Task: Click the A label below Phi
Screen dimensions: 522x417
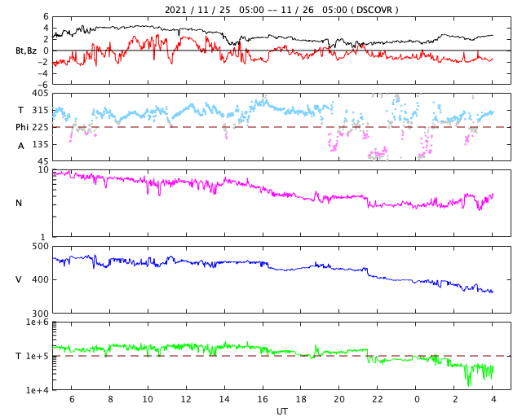Action: click(21, 146)
